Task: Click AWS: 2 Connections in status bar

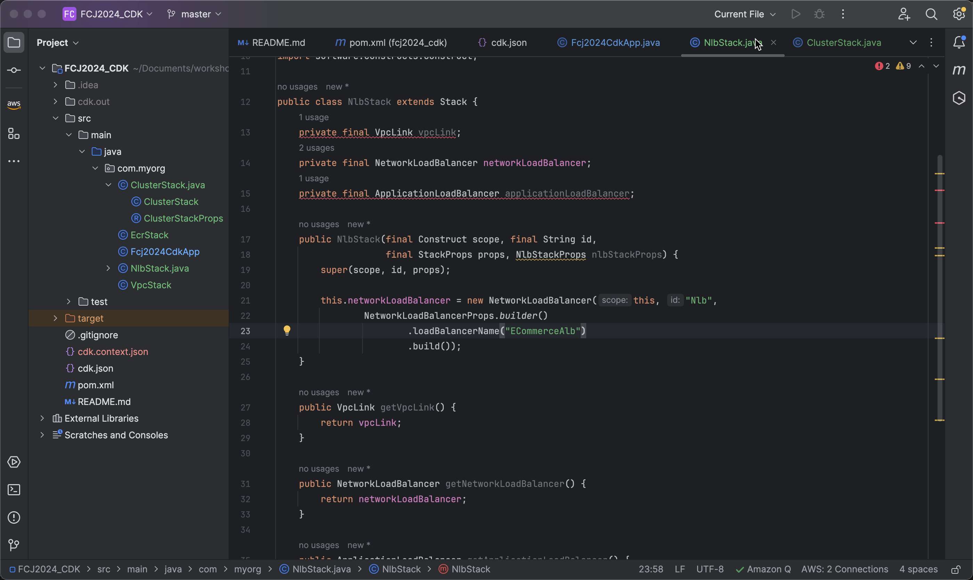Action: [845, 570]
